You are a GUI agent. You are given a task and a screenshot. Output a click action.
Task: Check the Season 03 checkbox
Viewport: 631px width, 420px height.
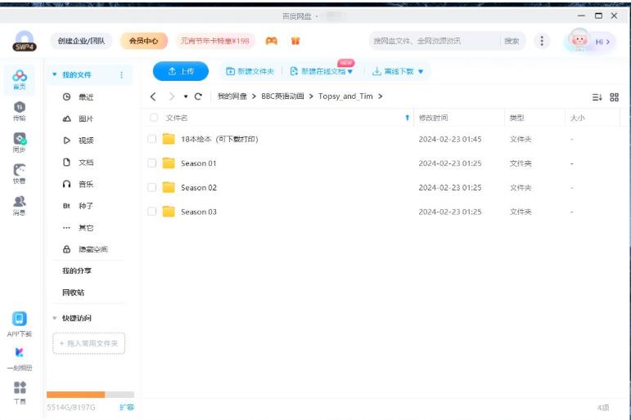click(151, 212)
